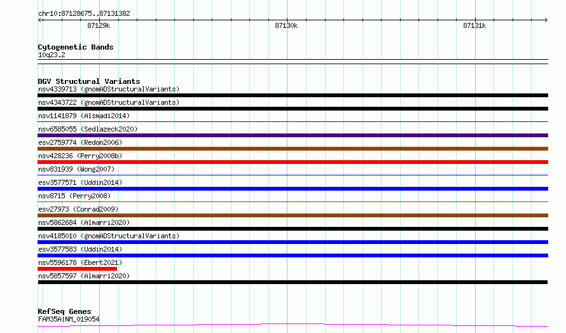
Task: Click the 87129k ruler label
Action: click(x=99, y=25)
